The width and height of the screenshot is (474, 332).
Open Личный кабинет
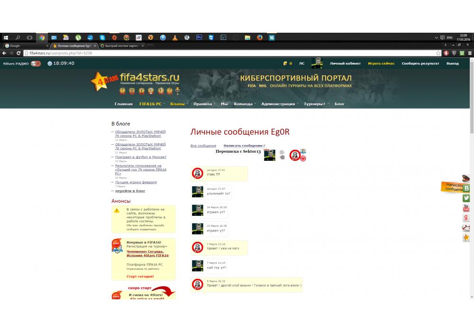pyautogui.click(x=345, y=64)
